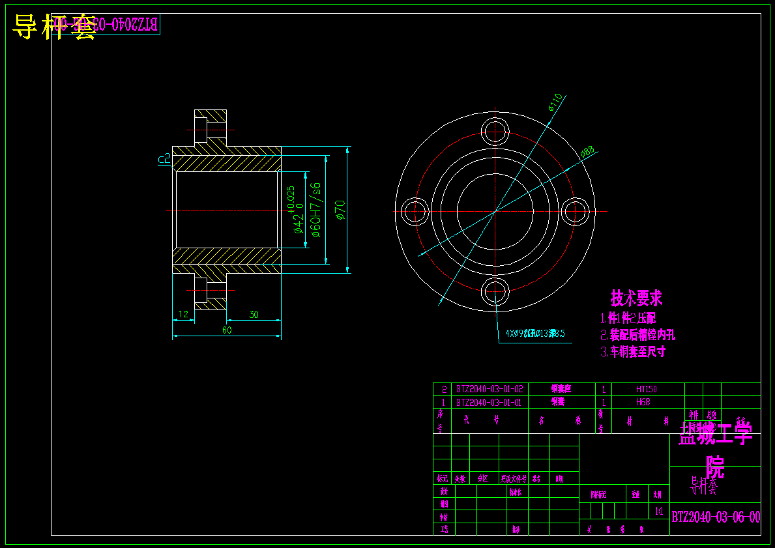Click the 日期 column header

click(x=559, y=478)
